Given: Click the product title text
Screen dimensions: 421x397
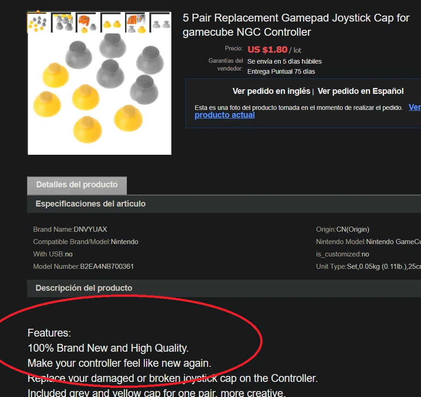Looking at the screenshot, I should click(296, 25).
